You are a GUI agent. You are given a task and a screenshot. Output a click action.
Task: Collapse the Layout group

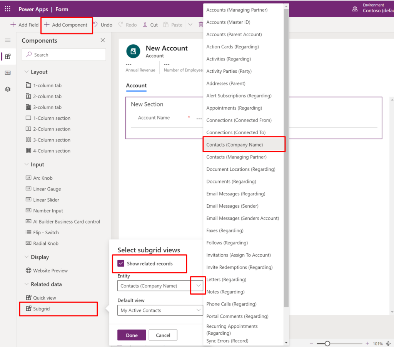(x=27, y=72)
